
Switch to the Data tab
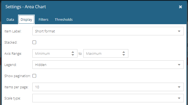[x=10, y=19]
